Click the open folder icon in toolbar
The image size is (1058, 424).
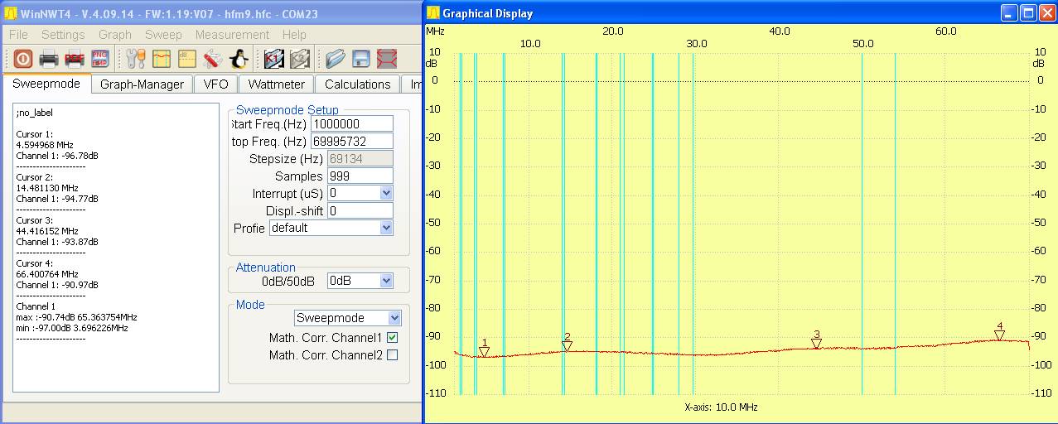[335, 59]
